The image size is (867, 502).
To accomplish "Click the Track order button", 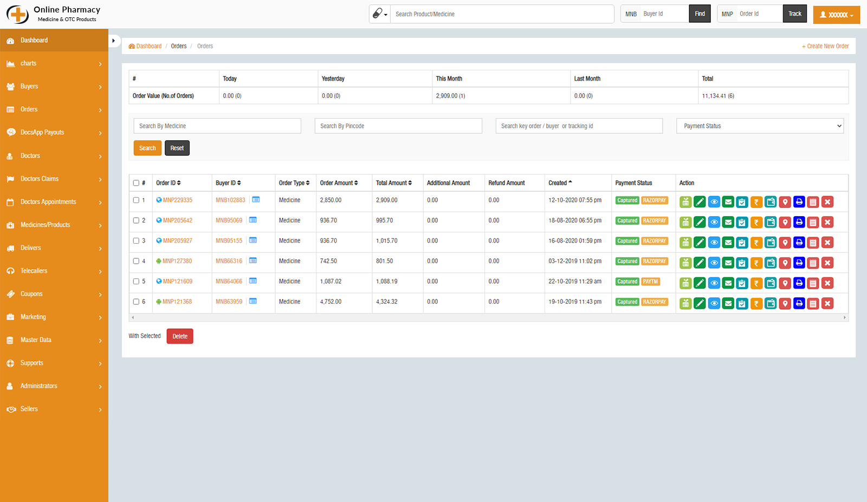I will pyautogui.click(x=795, y=14).
